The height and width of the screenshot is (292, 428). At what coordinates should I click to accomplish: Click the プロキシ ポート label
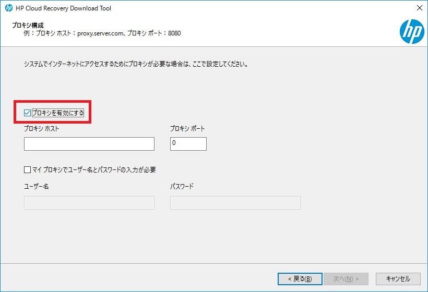pos(187,129)
